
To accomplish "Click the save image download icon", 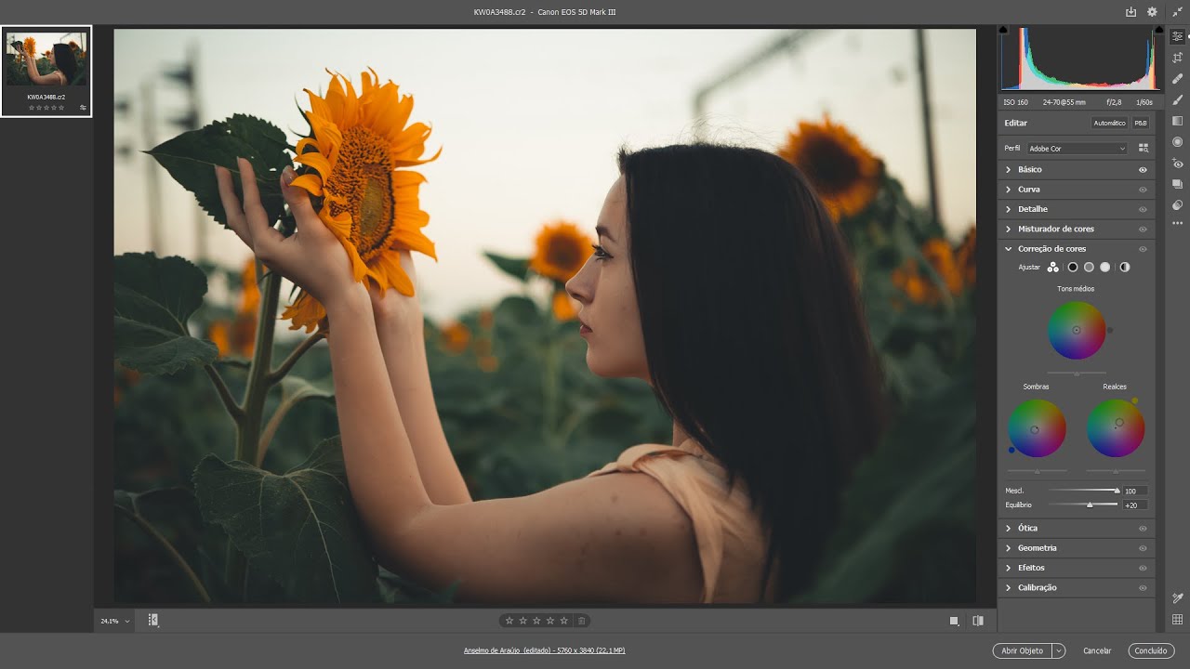I will pos(1130,12).
